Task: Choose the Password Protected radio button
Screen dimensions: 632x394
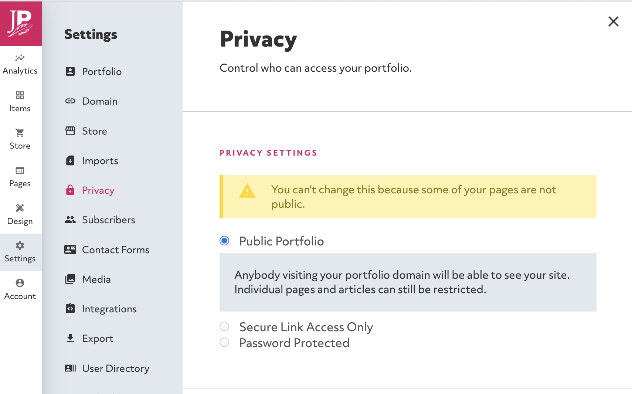Action: 224,342
